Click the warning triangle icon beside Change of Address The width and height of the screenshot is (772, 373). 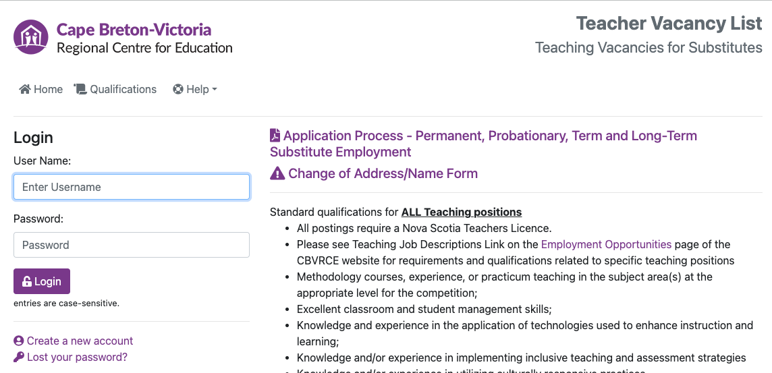(x=277, y=173)
